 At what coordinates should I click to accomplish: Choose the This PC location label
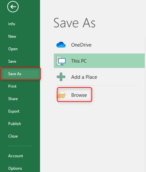pyautogui.click(x=79, y=61)
